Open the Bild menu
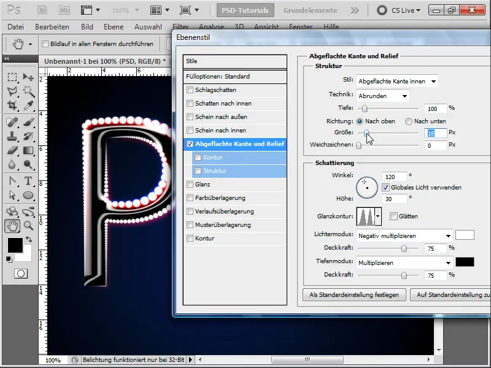 (87, 27)
